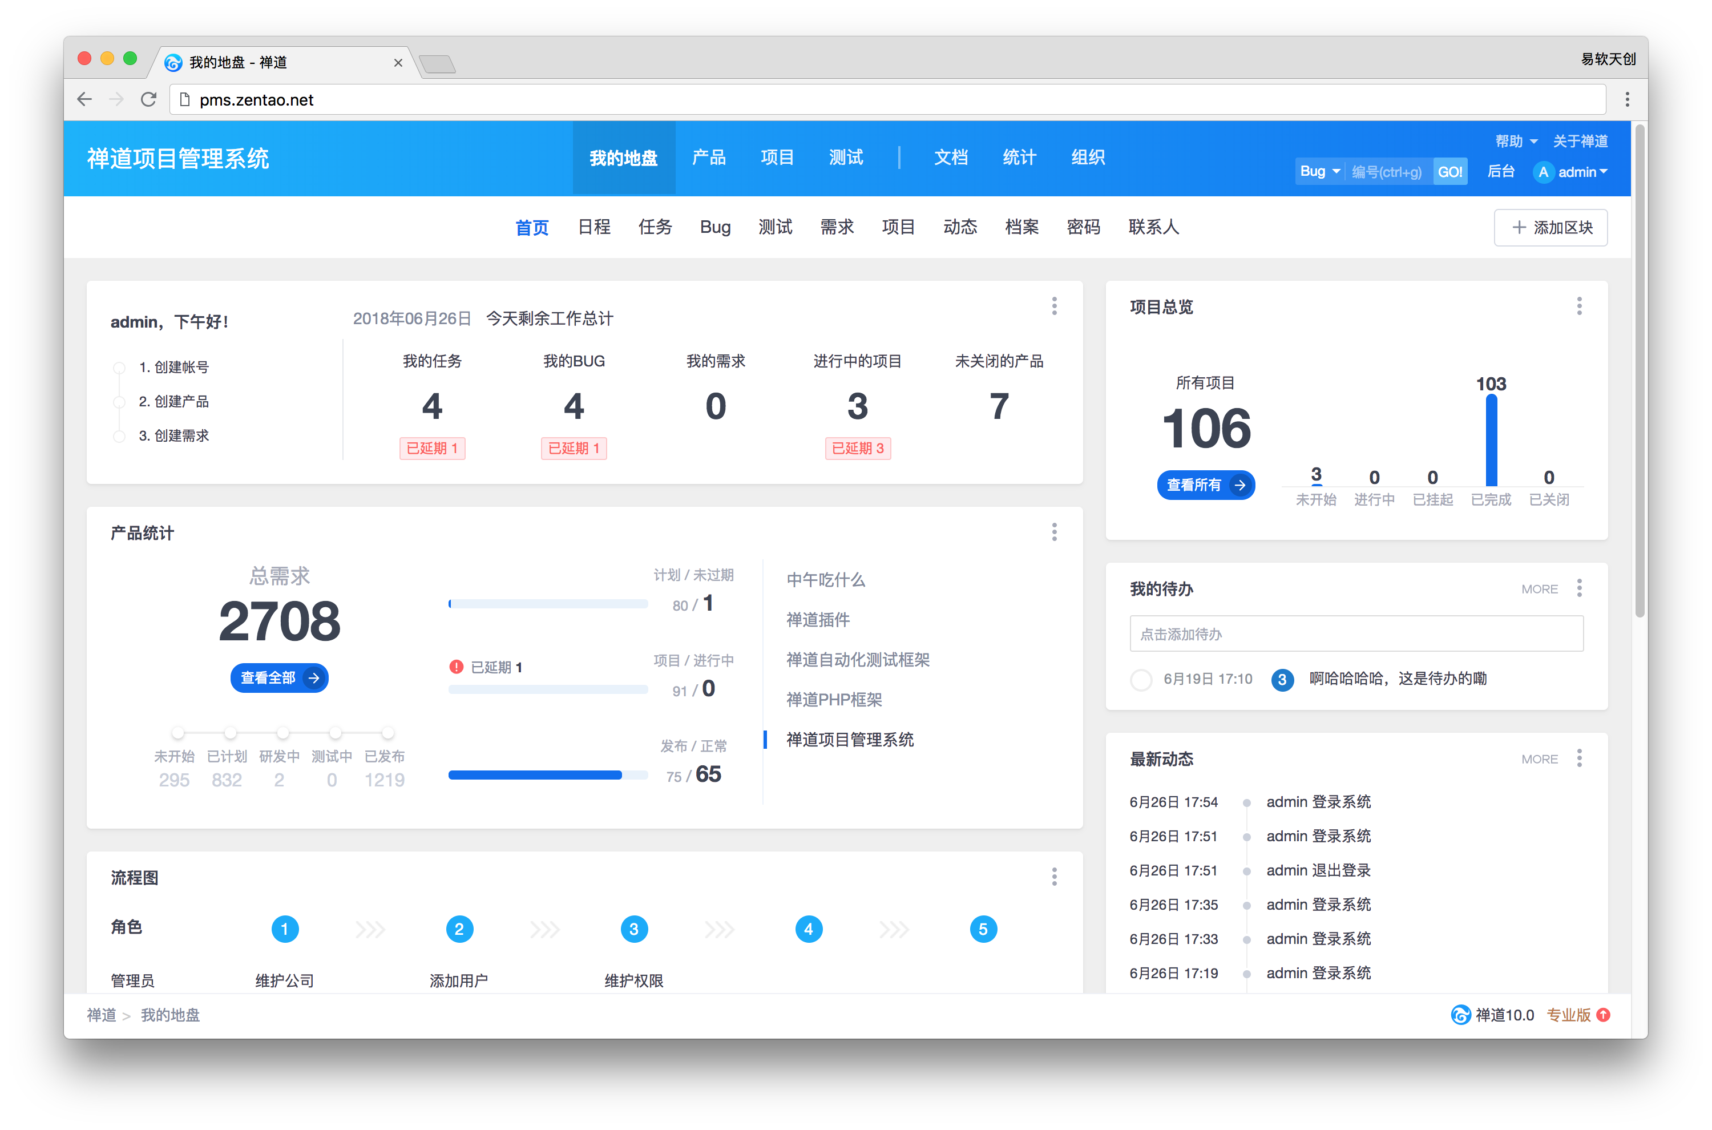Image resolution: width=1712 pixels, height=1130 pixels.
Task: Go forward with the browser forward arrow
Action: (116, 99)
